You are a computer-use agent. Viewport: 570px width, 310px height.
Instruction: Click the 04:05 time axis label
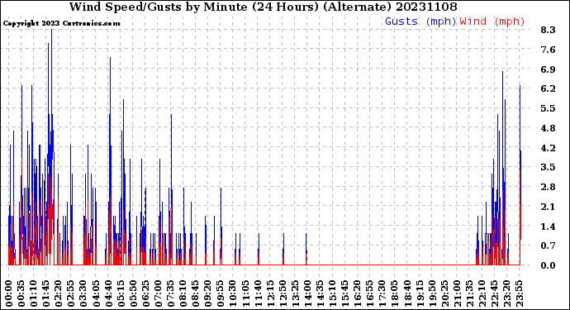(x=96, y=293)
